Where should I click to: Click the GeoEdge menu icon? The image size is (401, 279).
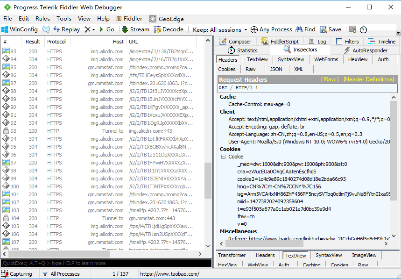pyautogui.click(x=153, y=19)
